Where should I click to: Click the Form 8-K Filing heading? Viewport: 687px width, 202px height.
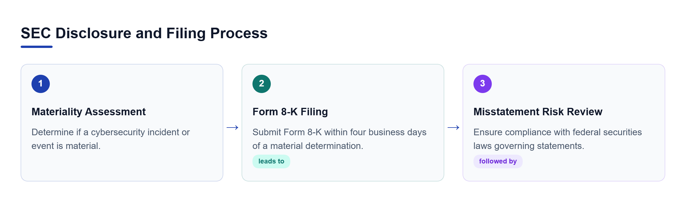(x=290, y=112)
